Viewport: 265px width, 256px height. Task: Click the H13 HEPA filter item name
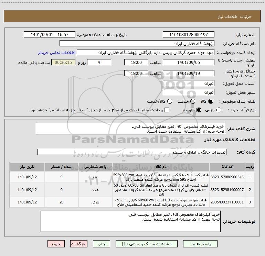click(x=161, y=202)
